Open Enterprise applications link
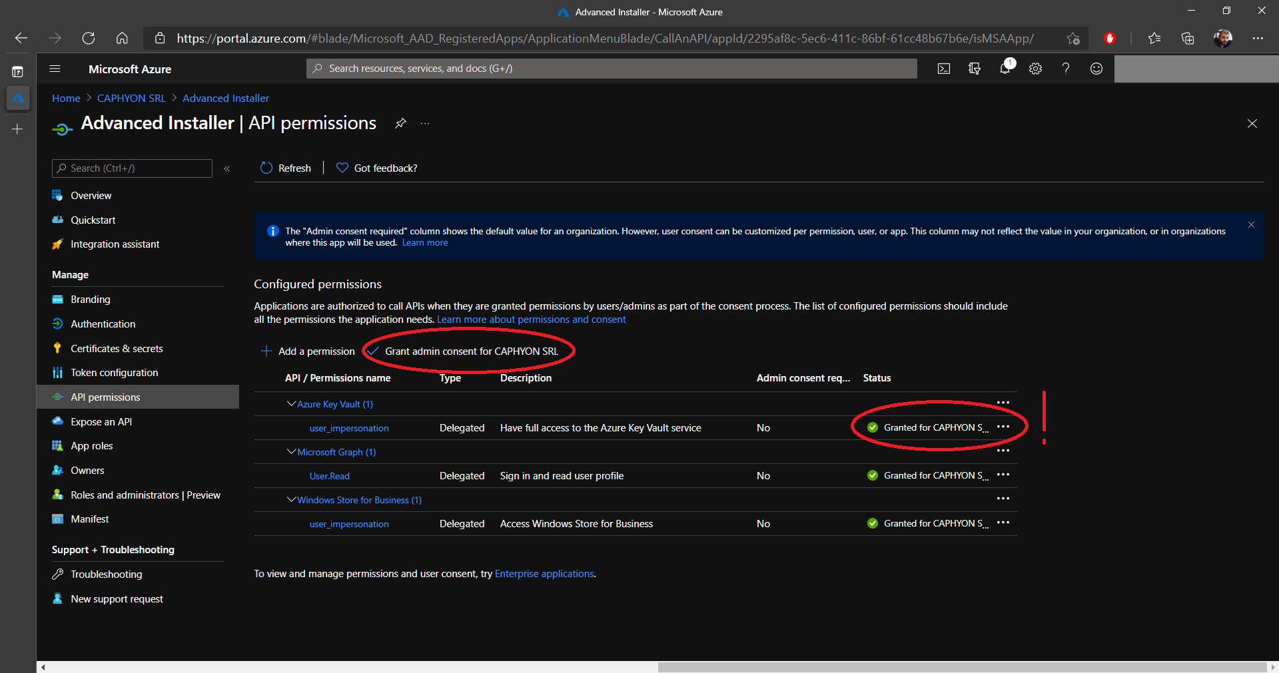1279x673 pixels. point(544,574)
